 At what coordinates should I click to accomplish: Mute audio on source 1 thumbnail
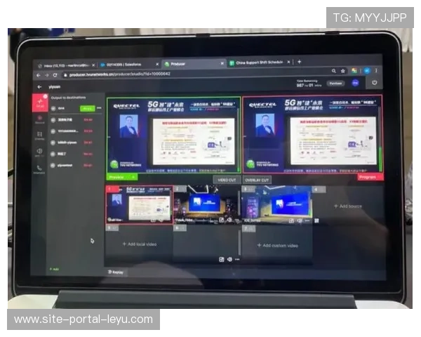(x=161, y=220)
